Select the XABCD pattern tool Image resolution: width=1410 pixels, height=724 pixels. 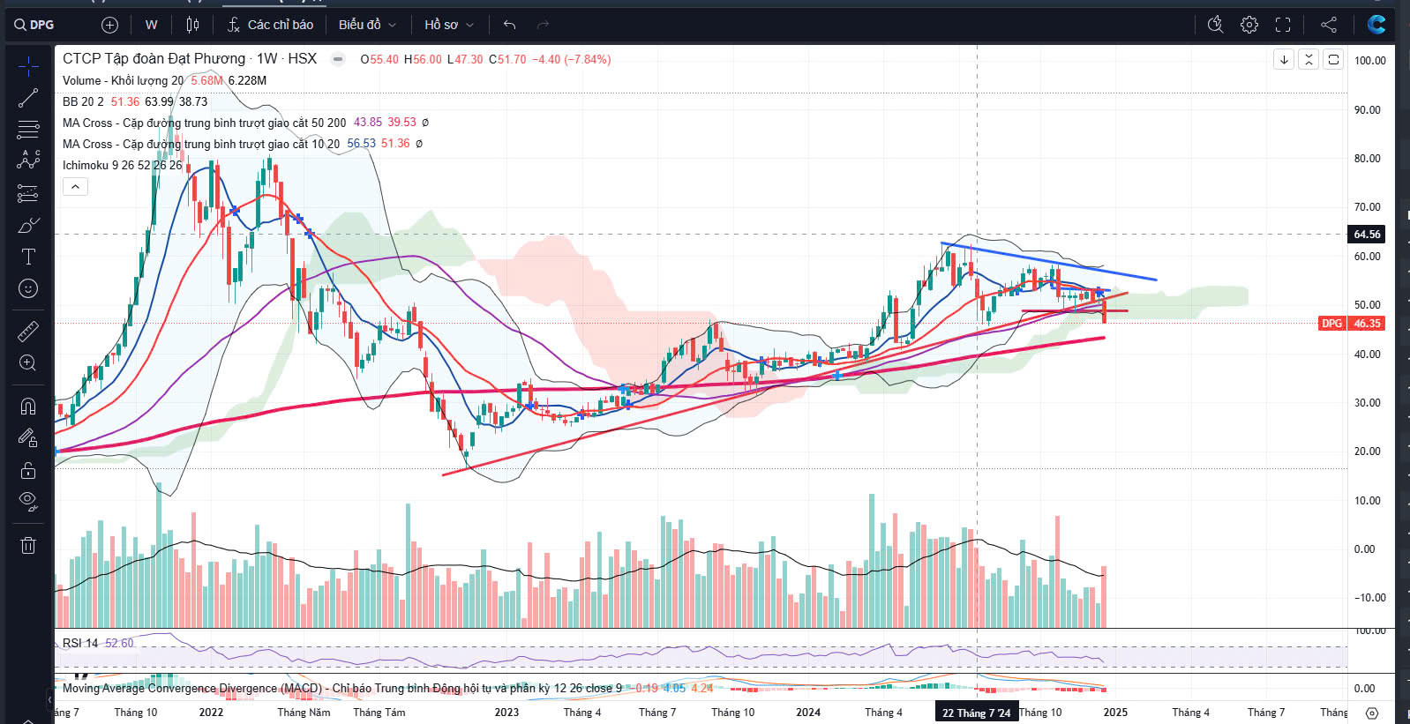(28, 161)
